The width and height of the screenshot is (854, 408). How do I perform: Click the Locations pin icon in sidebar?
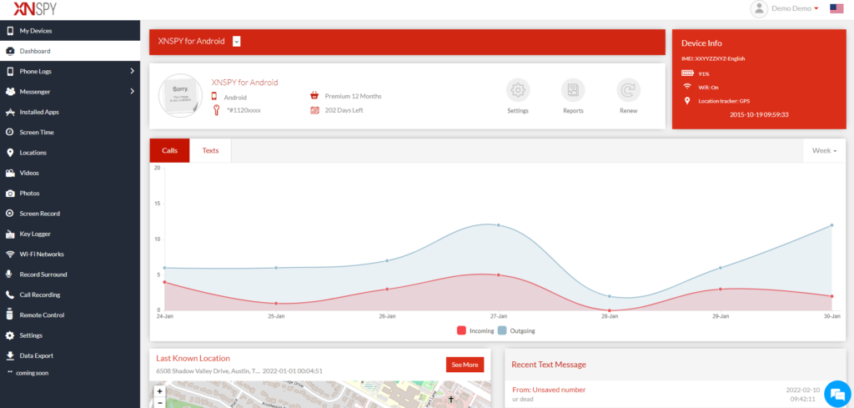[x=10, y=153]
